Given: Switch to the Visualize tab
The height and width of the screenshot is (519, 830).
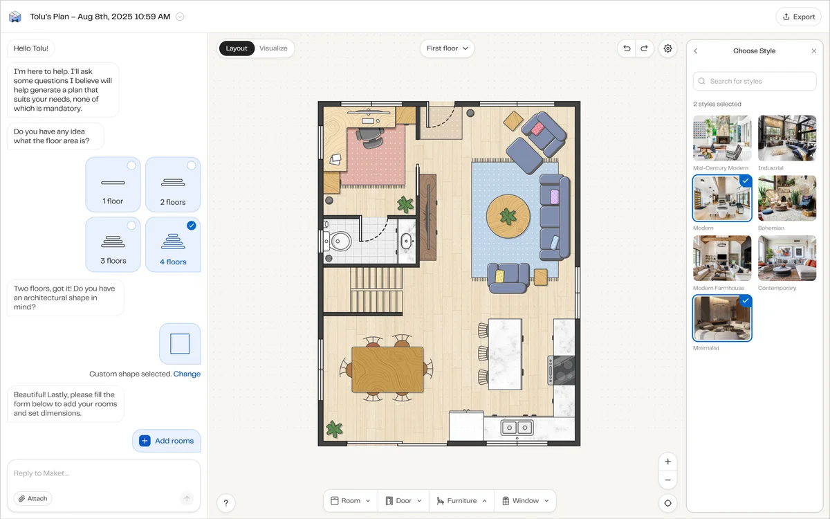Looking at the screenshot, I should [x=273, y=48].
